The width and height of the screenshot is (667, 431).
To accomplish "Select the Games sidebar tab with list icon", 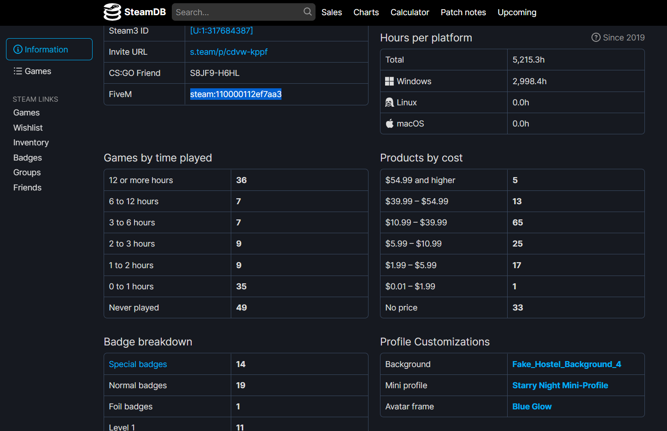I will click(49, 71).
